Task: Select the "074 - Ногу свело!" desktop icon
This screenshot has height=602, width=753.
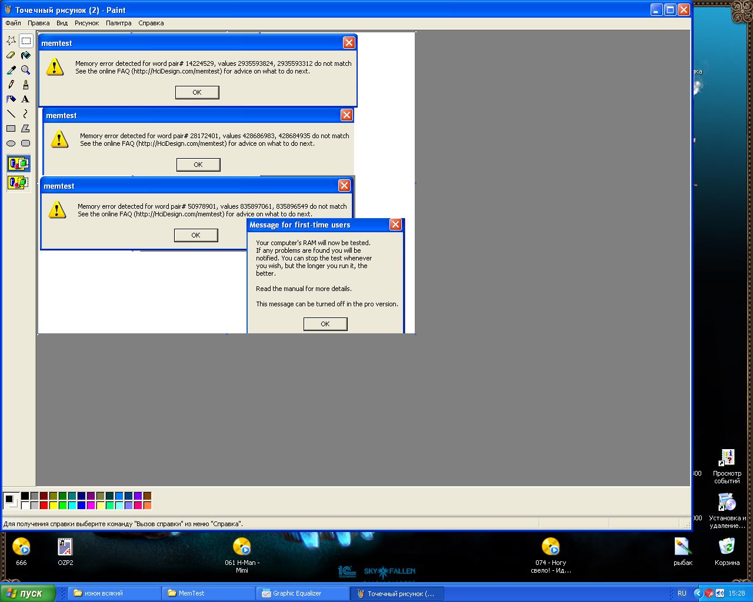Action: coord(551,555)
